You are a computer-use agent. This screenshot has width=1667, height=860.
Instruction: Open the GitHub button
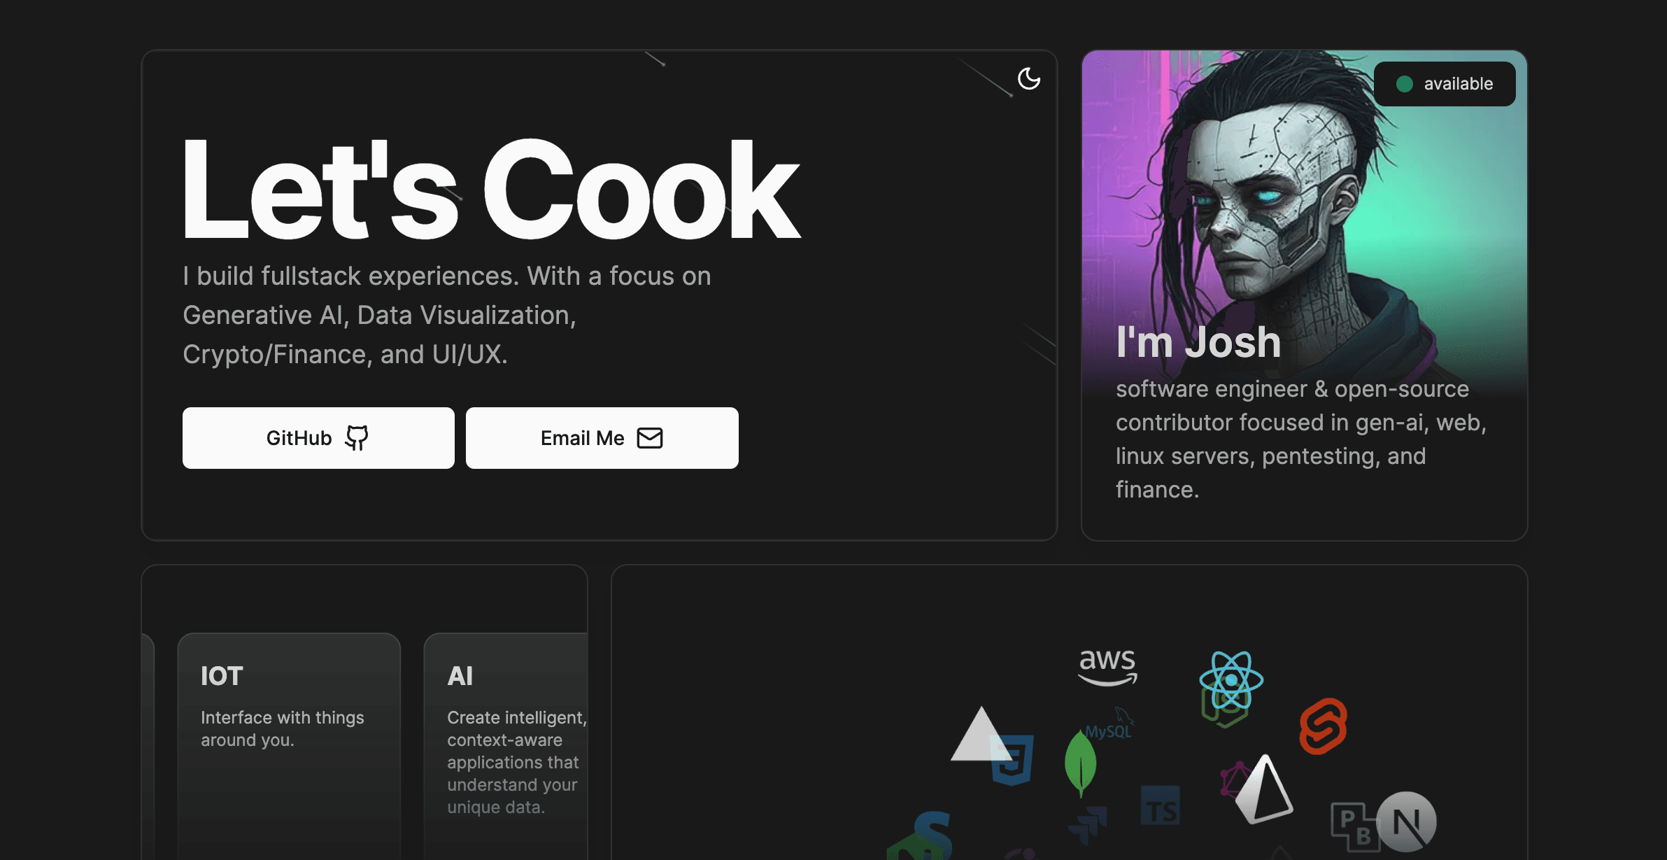[x=318, y=438]
